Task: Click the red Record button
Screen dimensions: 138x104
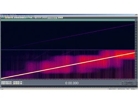Action: coord(10,84)
